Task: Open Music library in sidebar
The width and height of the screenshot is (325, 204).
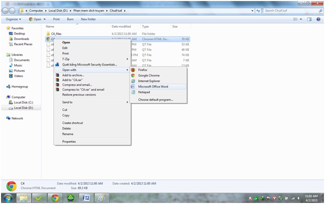Action: (x=18, y=65)
